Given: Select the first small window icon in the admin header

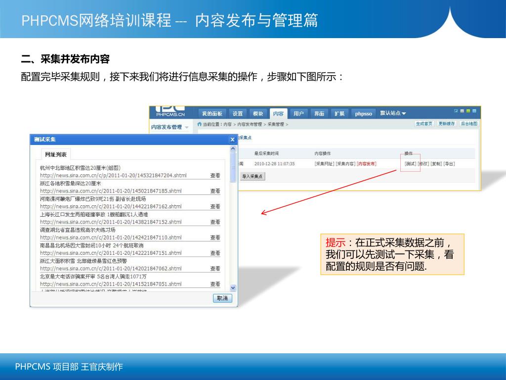Looking at the screenshot, I should point(456,111).
